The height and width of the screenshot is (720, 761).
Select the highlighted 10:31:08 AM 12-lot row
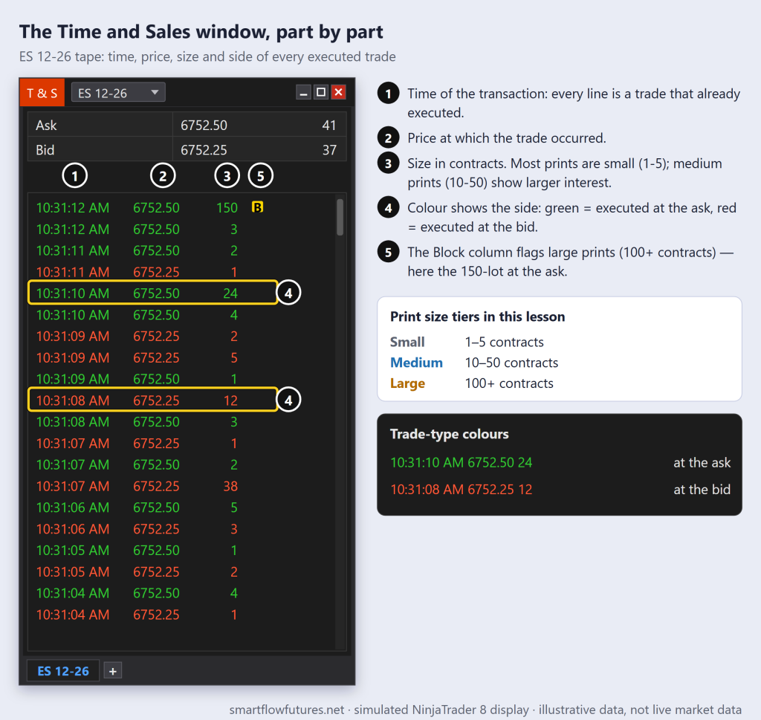(x=153, y=400)
